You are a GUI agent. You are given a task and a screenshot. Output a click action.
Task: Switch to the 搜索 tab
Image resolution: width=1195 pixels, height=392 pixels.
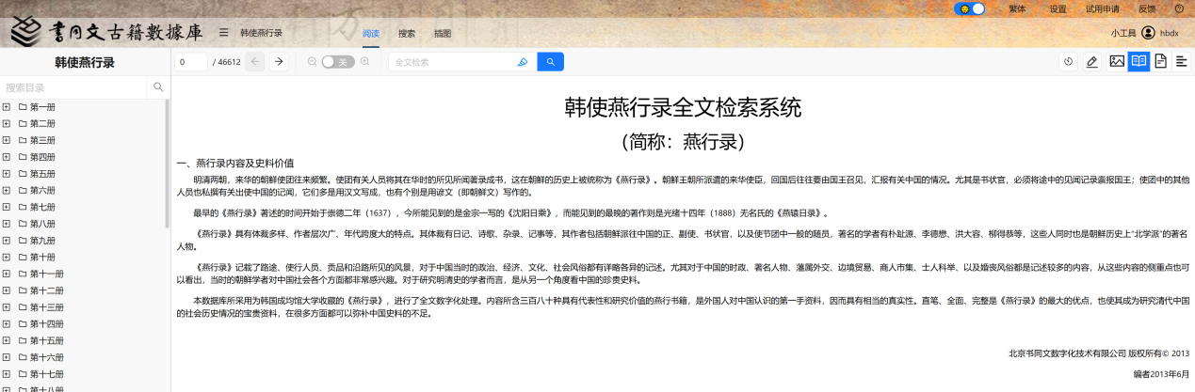click(407, 33)
